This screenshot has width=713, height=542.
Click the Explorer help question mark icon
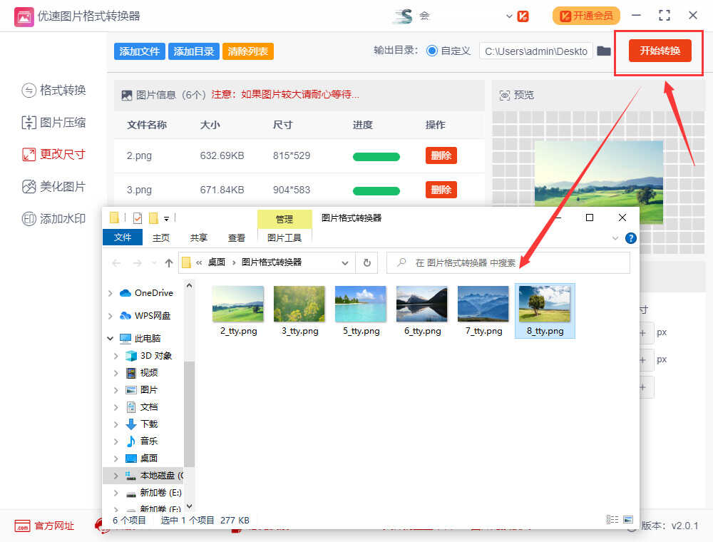click(x=630, y=238)
